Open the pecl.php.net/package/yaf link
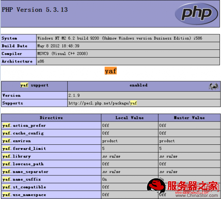221x199 pixels. [x=103, y=103]
